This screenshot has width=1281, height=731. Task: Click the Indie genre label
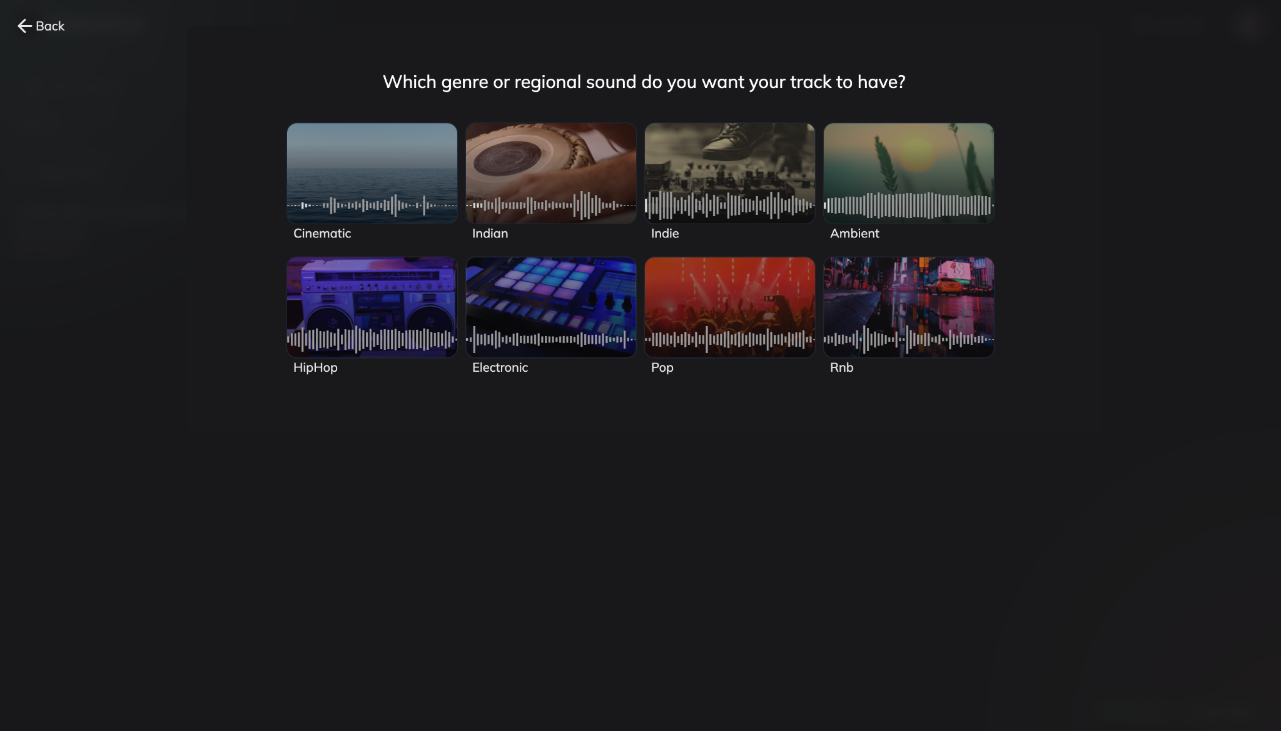coord(665,233)
